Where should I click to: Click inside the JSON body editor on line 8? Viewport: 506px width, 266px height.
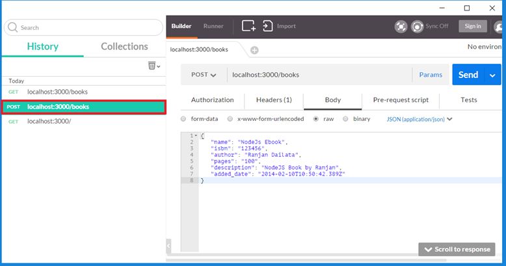(x=350, y=180)
